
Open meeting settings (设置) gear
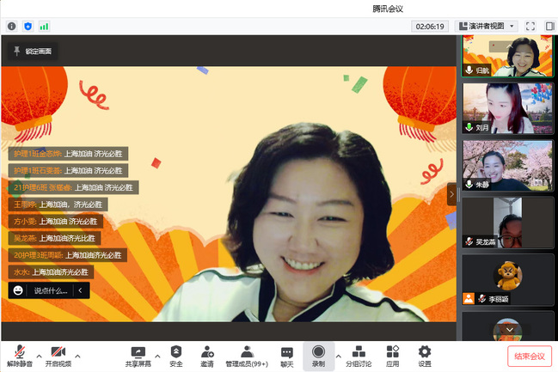424,356
